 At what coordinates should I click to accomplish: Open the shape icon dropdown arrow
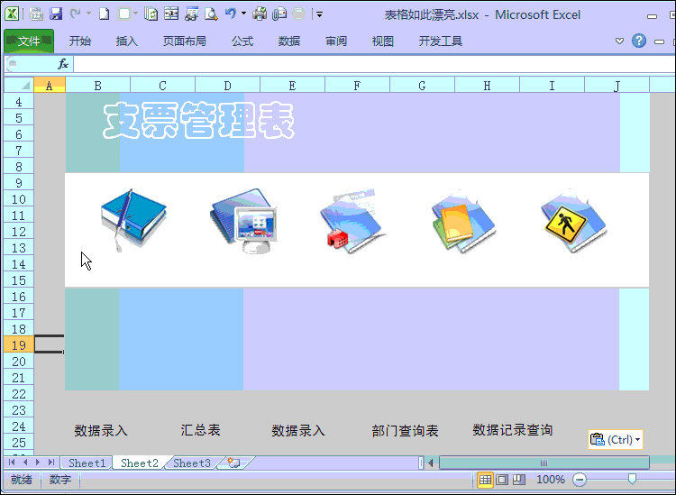135,14
